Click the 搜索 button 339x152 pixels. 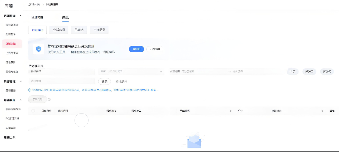[104, 82]
